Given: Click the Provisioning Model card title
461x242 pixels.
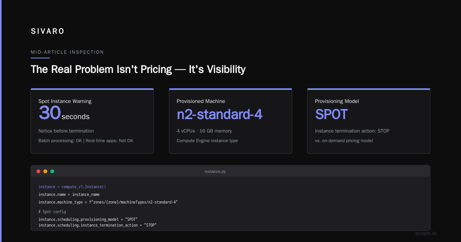Looking at the screenshot, I should pyautogui.click(x=337, y=101).
